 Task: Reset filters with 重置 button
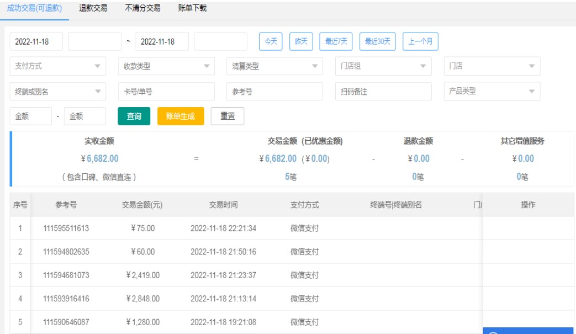click(228, 116)
